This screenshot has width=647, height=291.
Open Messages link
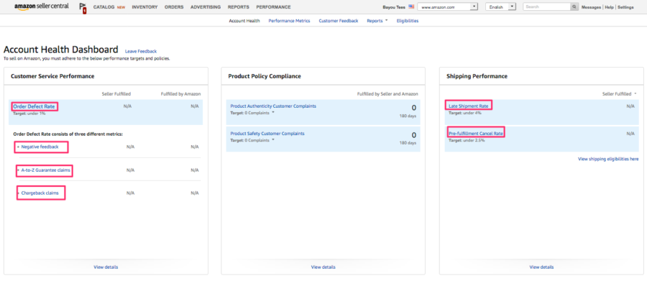click(591, 7)
